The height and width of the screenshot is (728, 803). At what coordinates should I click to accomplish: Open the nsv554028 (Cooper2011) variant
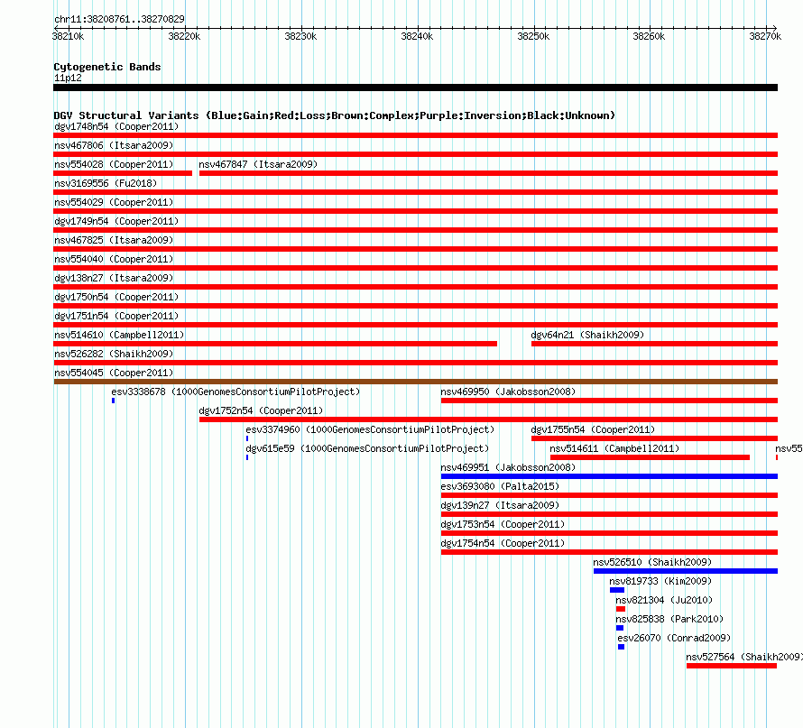(x=114, y=164)
